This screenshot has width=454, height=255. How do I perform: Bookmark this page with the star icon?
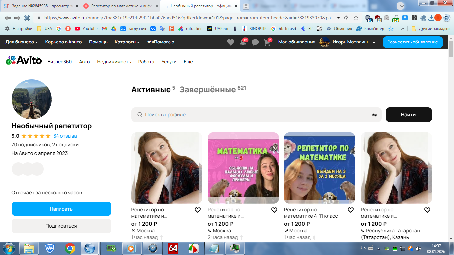click(x=356, y=18)
